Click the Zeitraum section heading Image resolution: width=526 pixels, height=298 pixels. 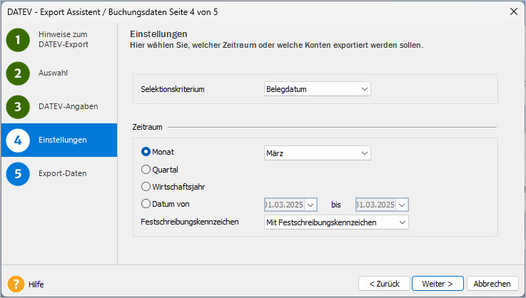pos(147,127)
